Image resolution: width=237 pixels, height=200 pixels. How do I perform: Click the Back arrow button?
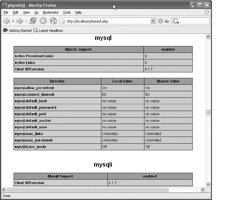6,21
